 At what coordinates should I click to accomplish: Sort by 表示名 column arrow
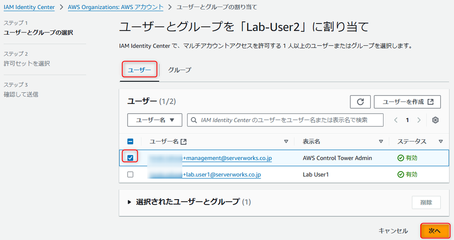click(381, 142)
